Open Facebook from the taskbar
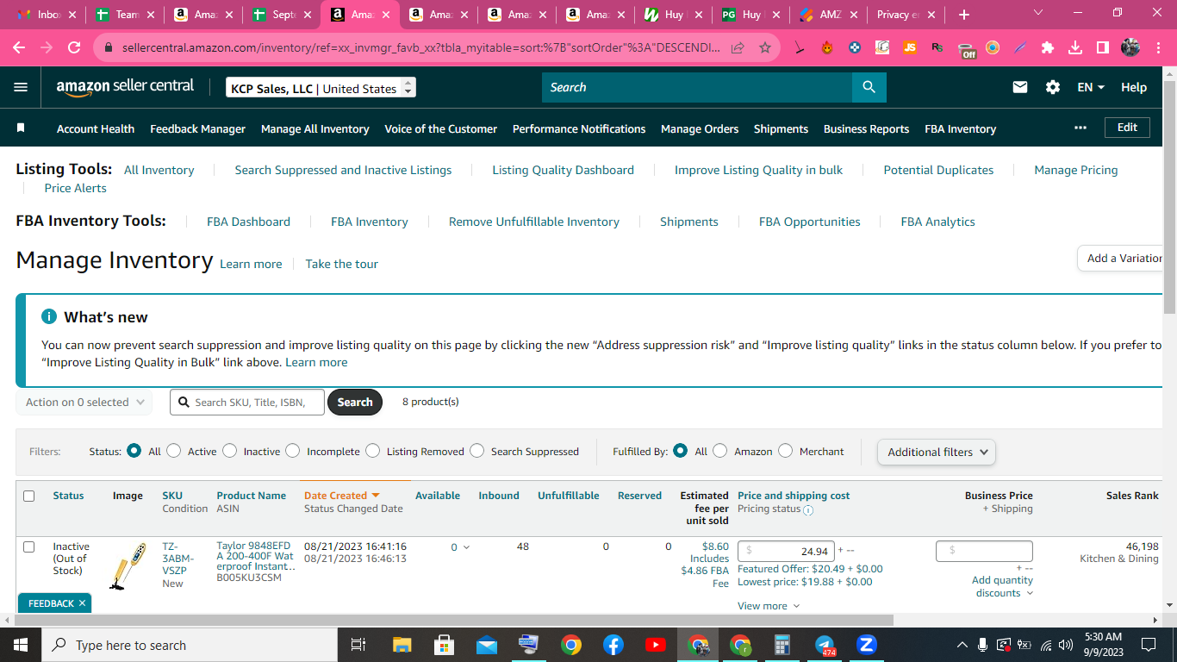 pyautogui.click(x=613, y=645)
